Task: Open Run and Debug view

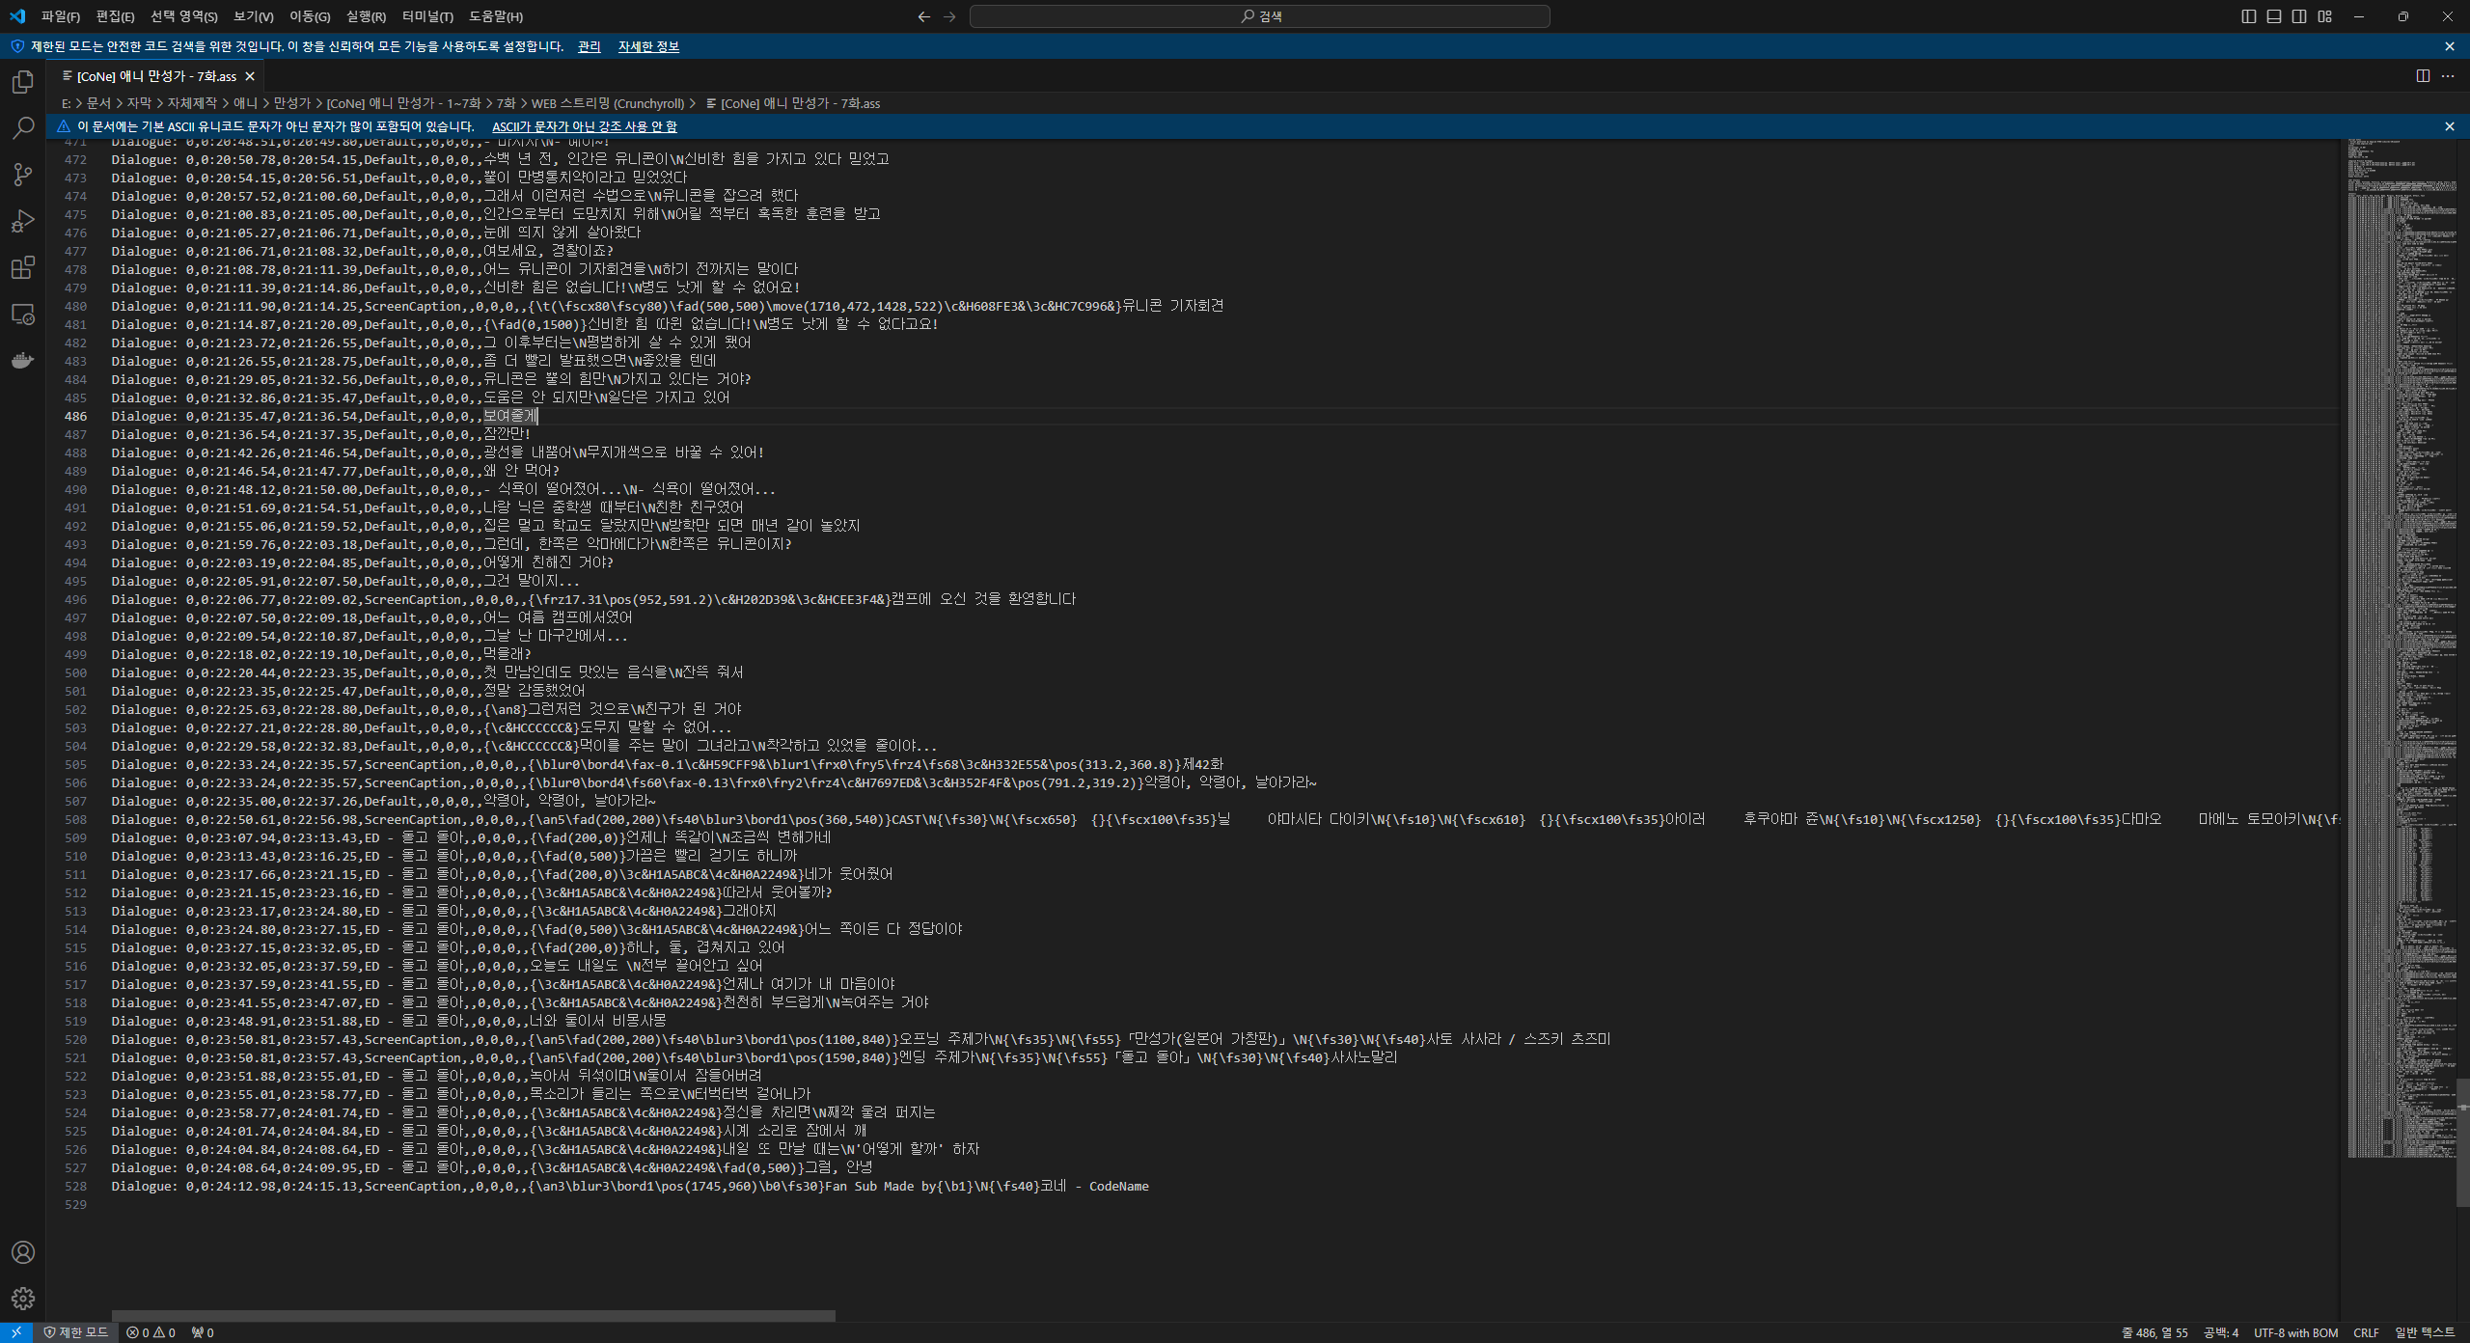Action: click(23, 221)
